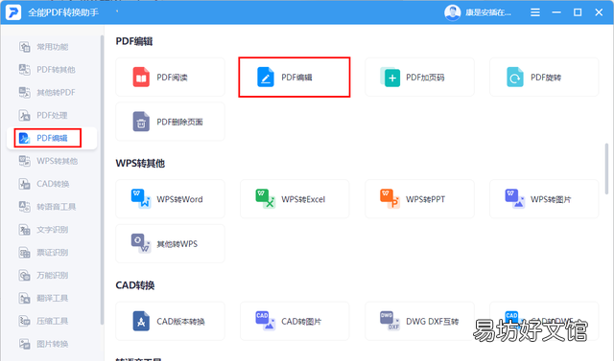Click the 图片转换 sidebar icon
The width and height of the screenshot is (614, 361).
pos(24,344)
